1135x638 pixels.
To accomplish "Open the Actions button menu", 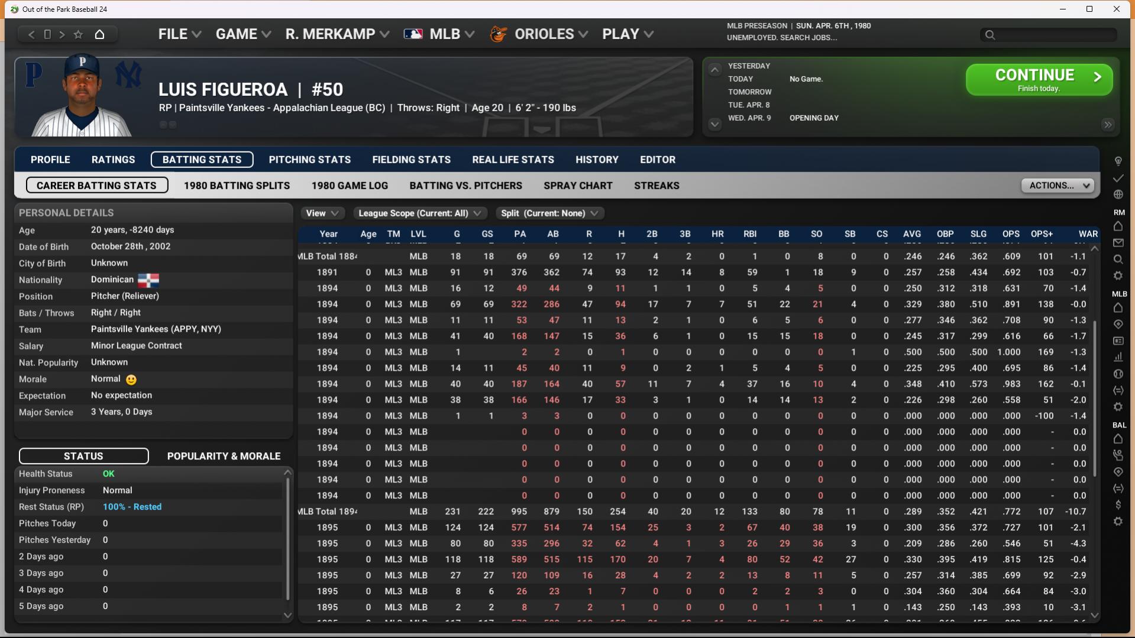I will coord(1058,186).
